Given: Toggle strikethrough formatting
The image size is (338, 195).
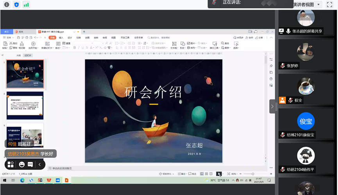Looking at the screenshot, I should coord(87,47).
